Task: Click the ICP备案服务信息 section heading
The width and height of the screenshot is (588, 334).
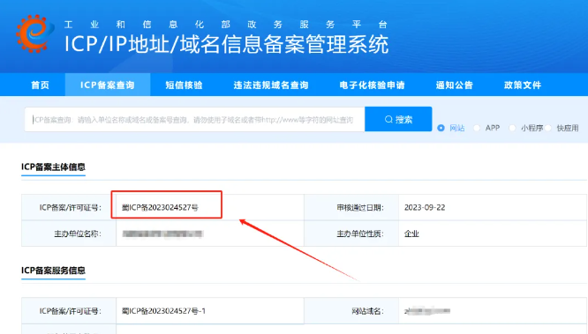Action: pos(53,270)
